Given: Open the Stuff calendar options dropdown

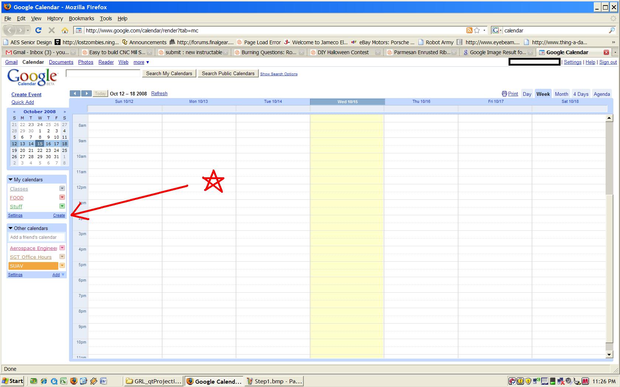Looking at the screenshot, I should click(x=62, y=206).
